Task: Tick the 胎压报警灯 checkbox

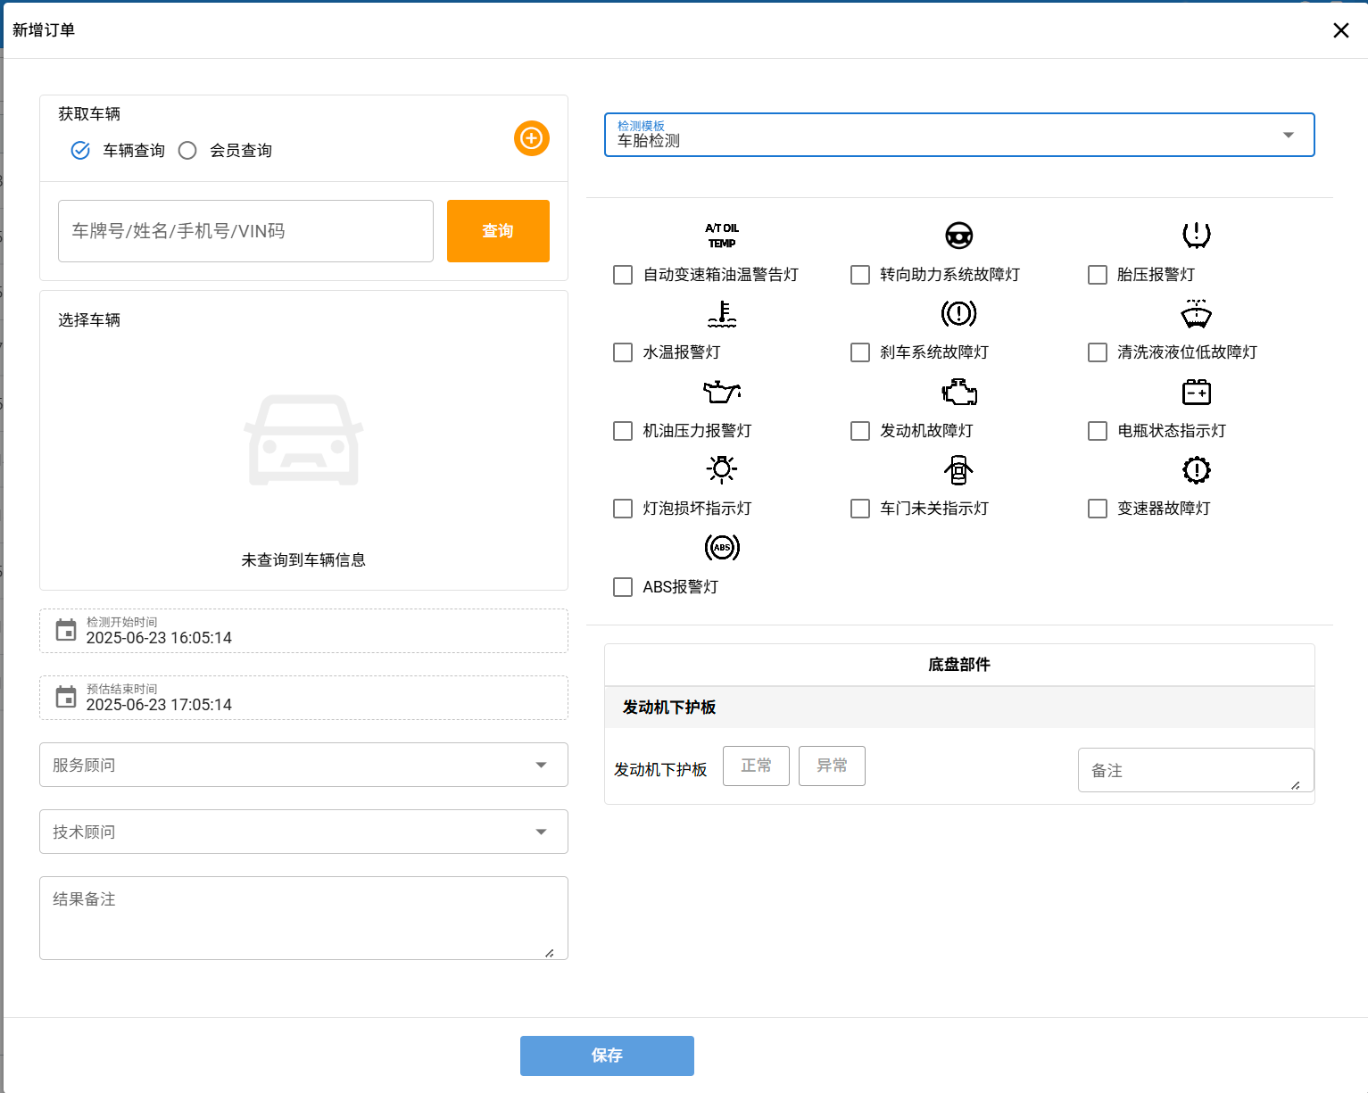Action: 1098,275
